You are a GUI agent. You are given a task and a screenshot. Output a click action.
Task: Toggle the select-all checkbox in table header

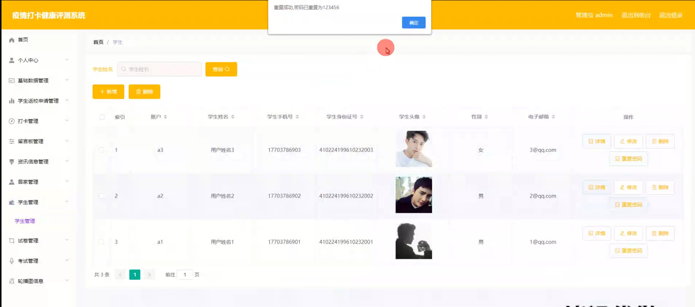102,117
